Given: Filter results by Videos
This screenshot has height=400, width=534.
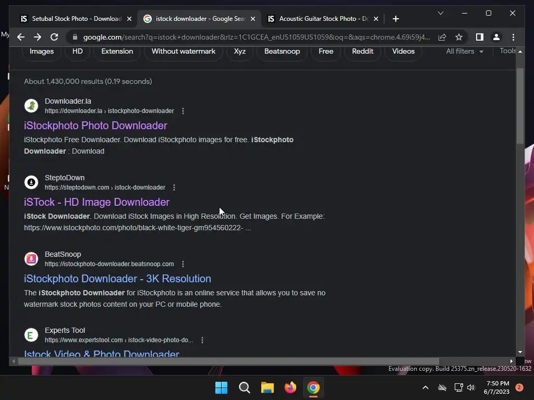Looking at the screenshot, I should pyautogui.click(x=403, y=52).
